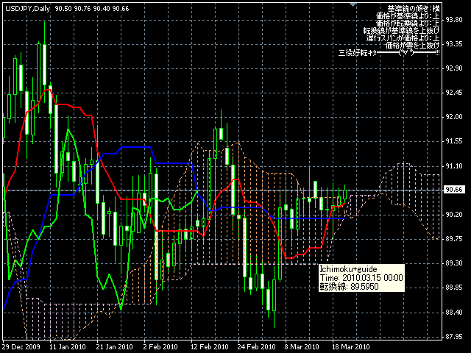Click the 93.35 price axis value
Screen dimensions: 471x353
tap(454, 44)
